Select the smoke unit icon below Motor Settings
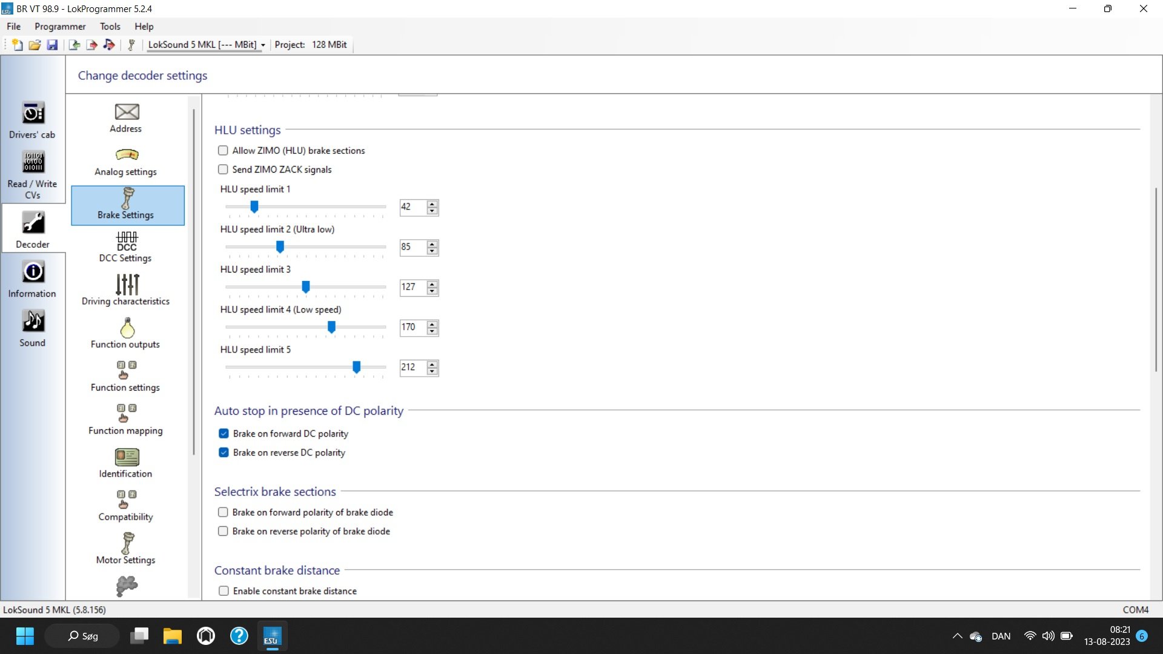The image size is (1163, 654). click(127, 586)
